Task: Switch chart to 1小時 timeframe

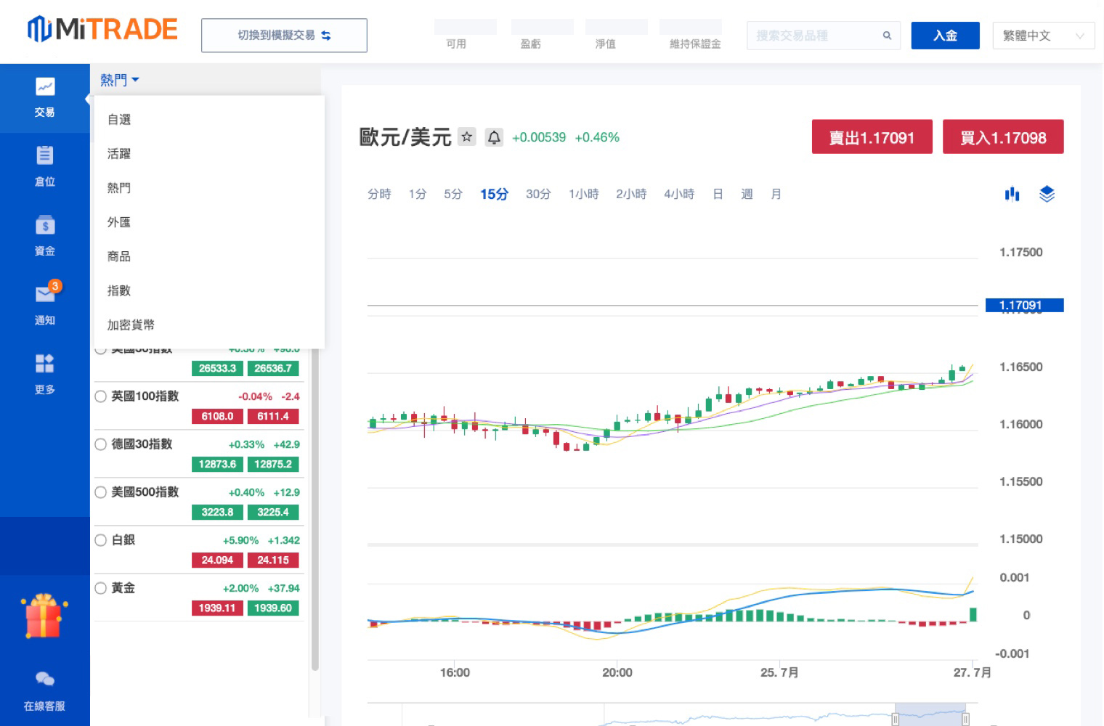Action: pos(583,194)
